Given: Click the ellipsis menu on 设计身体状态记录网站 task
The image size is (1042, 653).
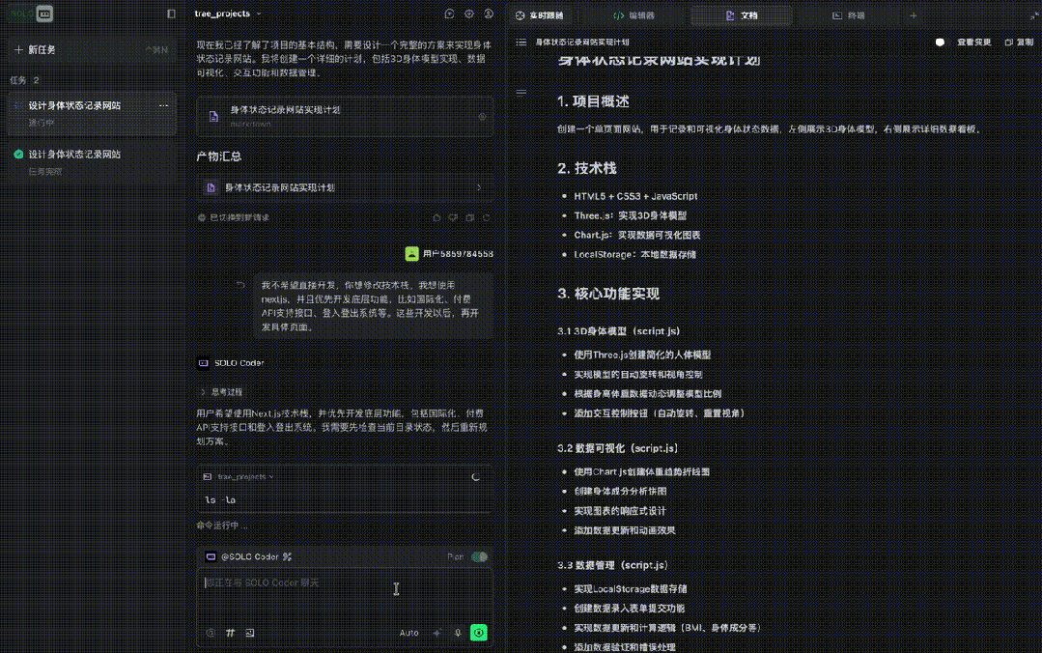Looking at the screenshot, I should tap(164, 105).
